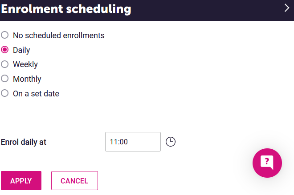Click the chevron arrow in the header
Image resolution: width=294 pixels, height=195 pixels.
[287, 8]
